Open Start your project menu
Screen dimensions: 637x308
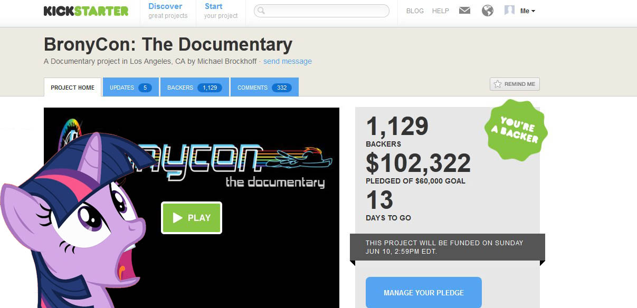coord(221,11)
